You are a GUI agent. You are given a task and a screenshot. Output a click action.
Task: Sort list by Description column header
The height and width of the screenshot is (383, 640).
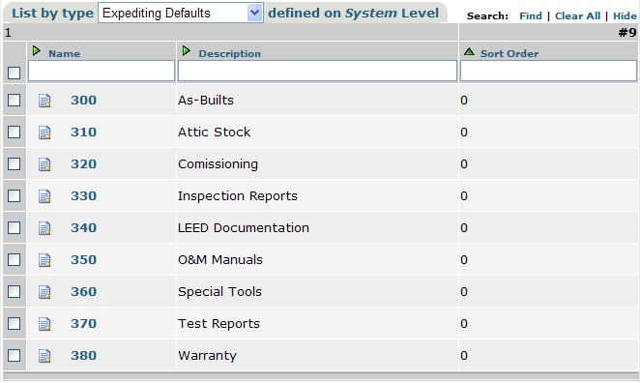[229, 53]
